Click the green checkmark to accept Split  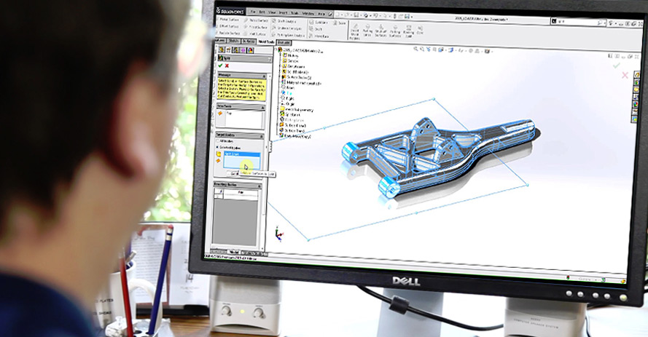coord(220,66)
